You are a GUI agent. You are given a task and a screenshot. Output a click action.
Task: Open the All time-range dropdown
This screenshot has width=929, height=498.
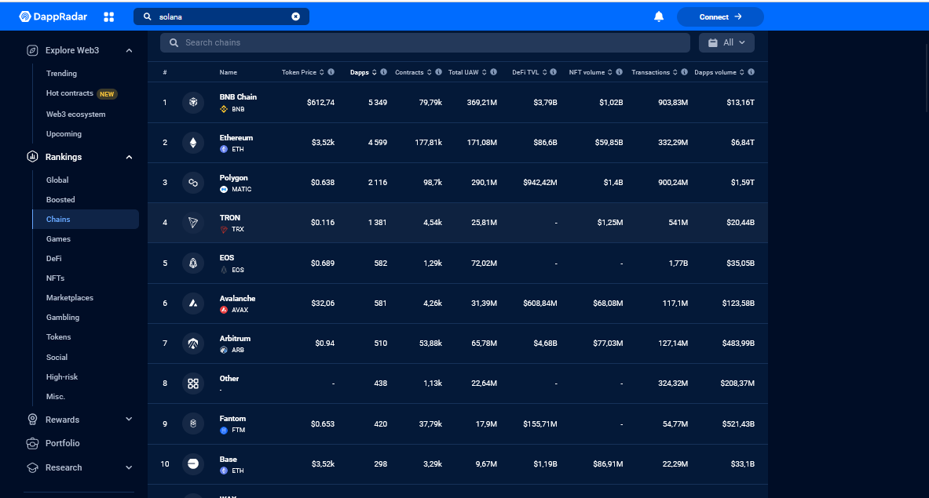pyautogui.click(x=726, y=42)
